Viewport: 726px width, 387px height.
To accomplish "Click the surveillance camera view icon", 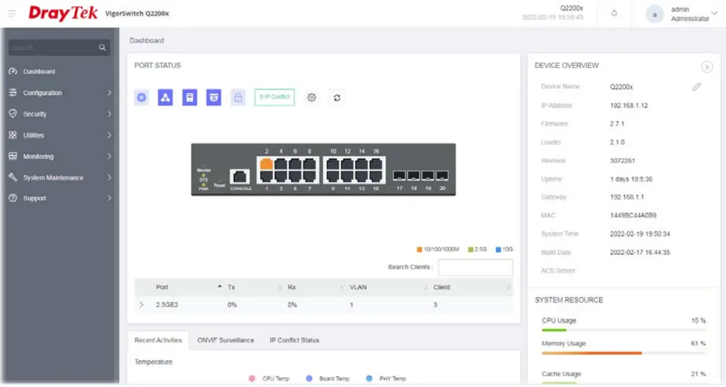I will point(213,97).
